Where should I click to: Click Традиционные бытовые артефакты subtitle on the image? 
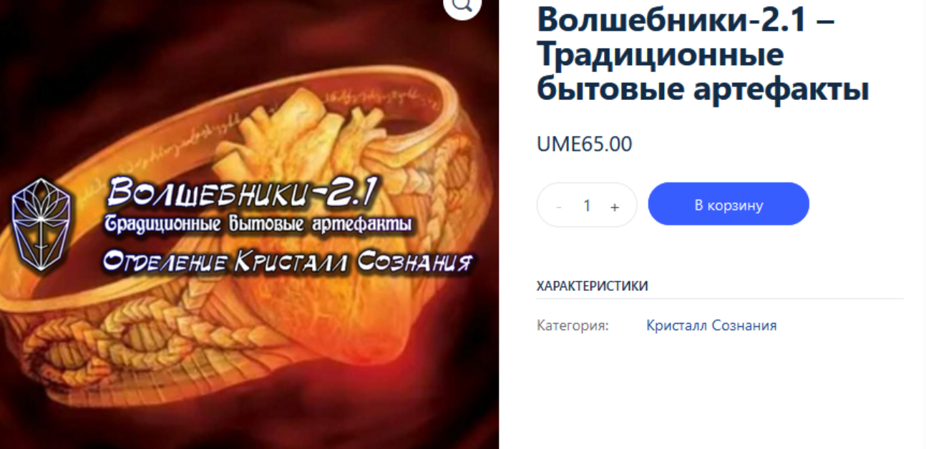(258, 224)
